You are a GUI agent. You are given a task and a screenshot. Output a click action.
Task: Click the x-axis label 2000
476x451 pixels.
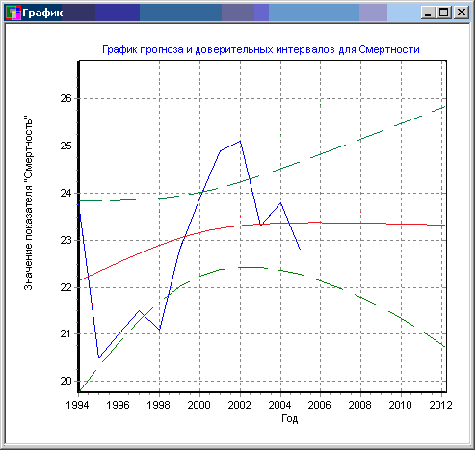pos(199,405)
